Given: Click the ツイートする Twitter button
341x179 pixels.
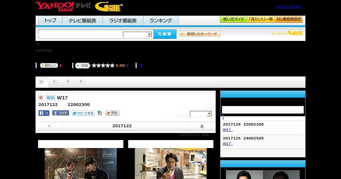Looking at the screenshot, I should 83,113.
